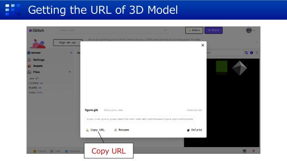This screenshot has height=161, width=287.
Task: Open the LOGS panel
Action: pos(55,151)
